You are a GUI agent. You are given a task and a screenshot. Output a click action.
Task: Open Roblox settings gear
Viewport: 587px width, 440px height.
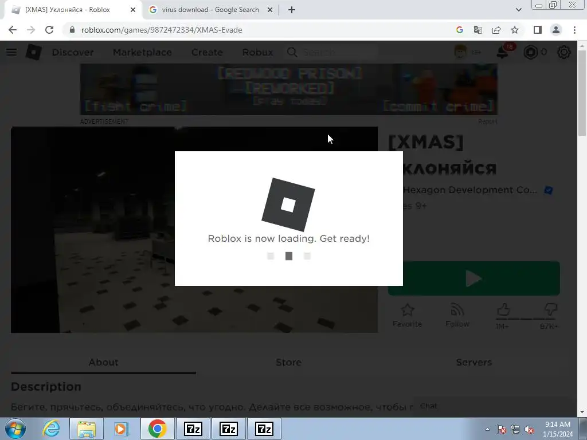coord(564,52)
